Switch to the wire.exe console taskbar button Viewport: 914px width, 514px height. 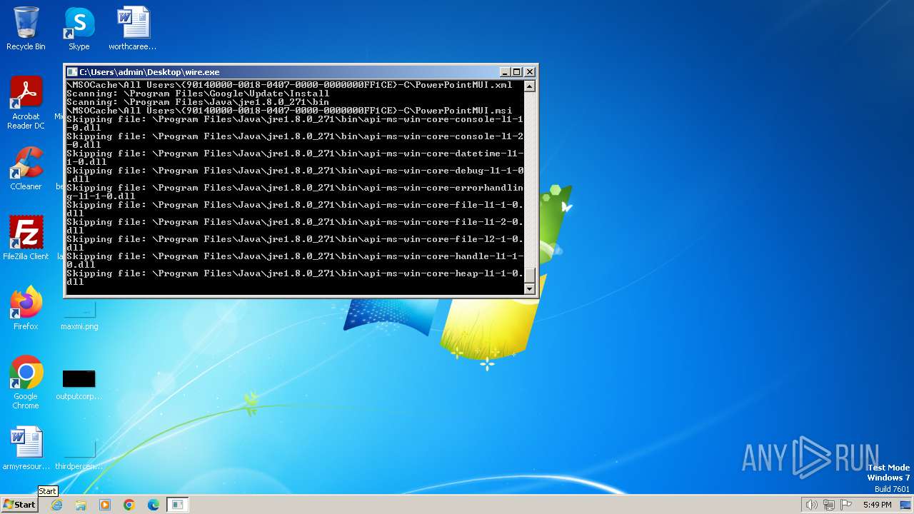pyautogui.click(x=177, y=505)
